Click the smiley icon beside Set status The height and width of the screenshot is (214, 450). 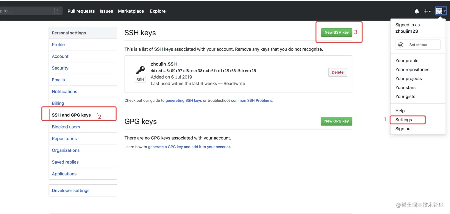pos(401,45)
